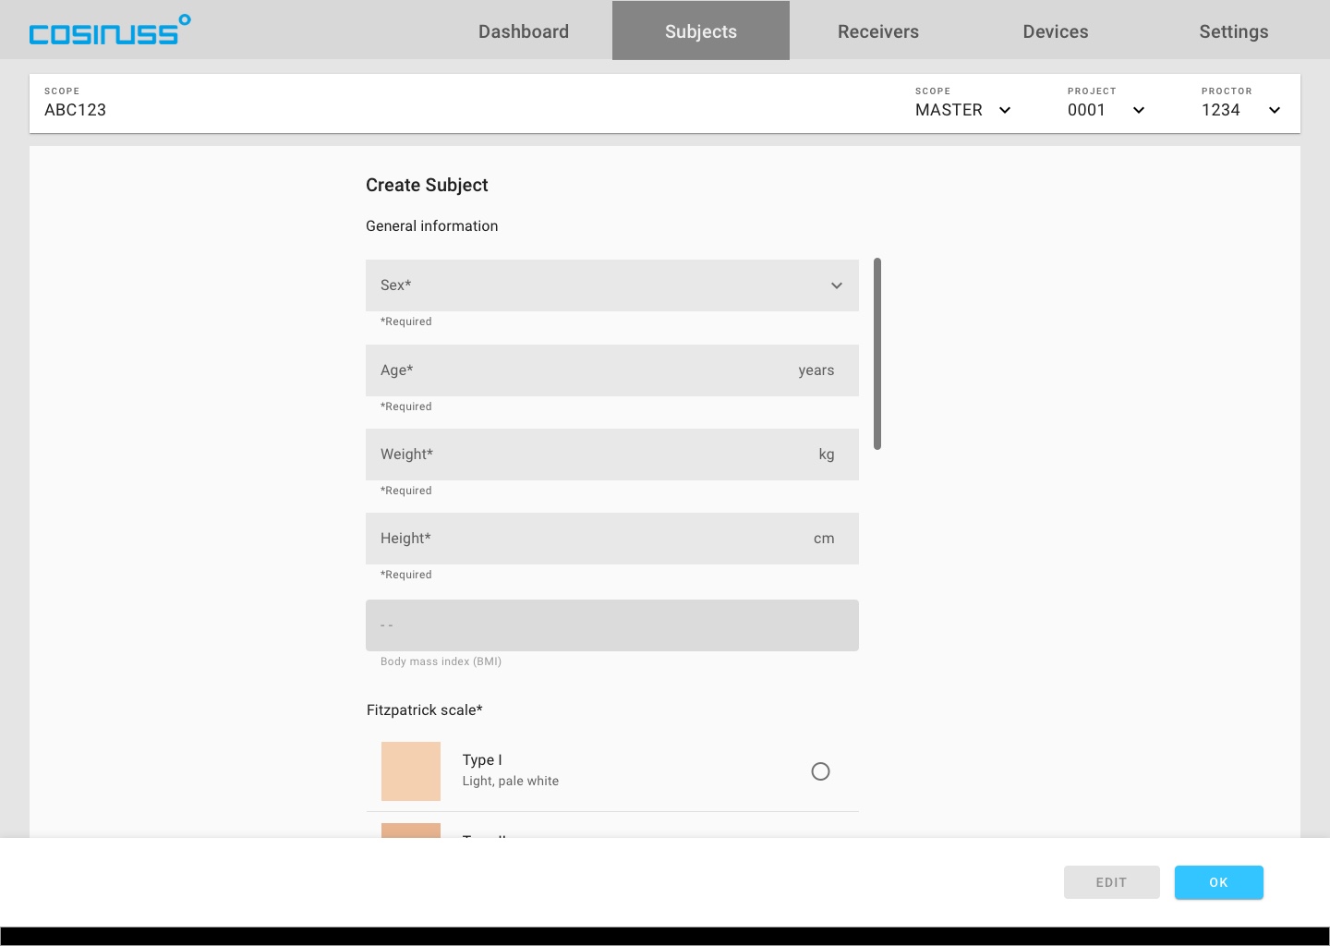Focus the Age input field
The image size is (1330, 946).
coord(612,370)
